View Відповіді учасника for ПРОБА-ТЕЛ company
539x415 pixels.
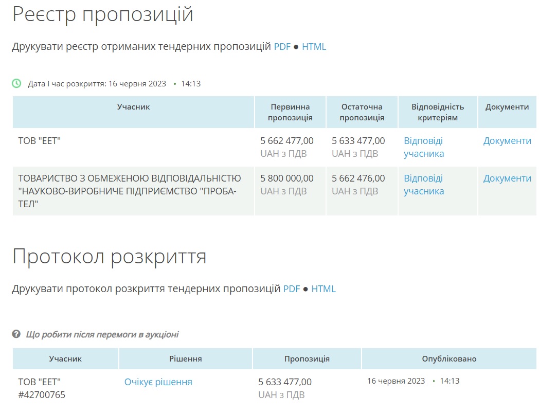(424, 185)
